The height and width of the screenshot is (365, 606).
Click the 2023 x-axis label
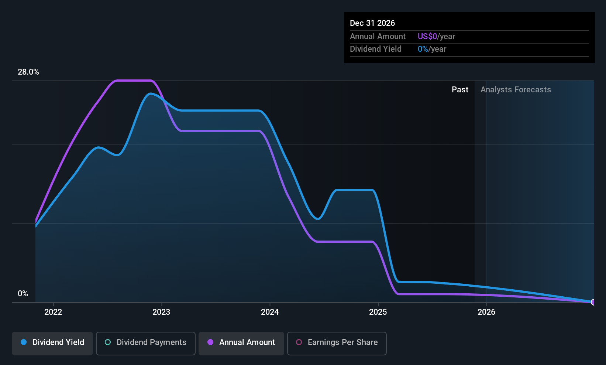pos(161,312)
